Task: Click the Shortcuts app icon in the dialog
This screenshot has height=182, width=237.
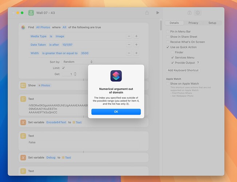Action: click(x=116, y=76)
